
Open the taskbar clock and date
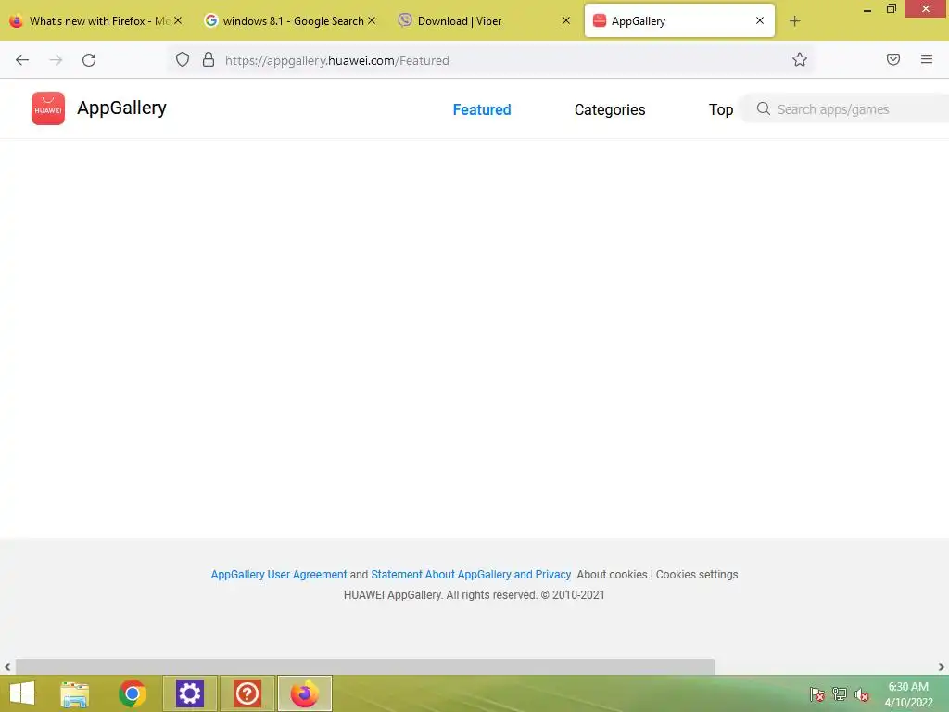tap(908, 694)
